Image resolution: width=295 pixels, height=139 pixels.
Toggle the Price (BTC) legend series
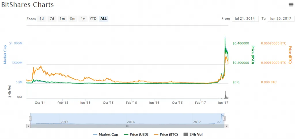tap(166, 134)
